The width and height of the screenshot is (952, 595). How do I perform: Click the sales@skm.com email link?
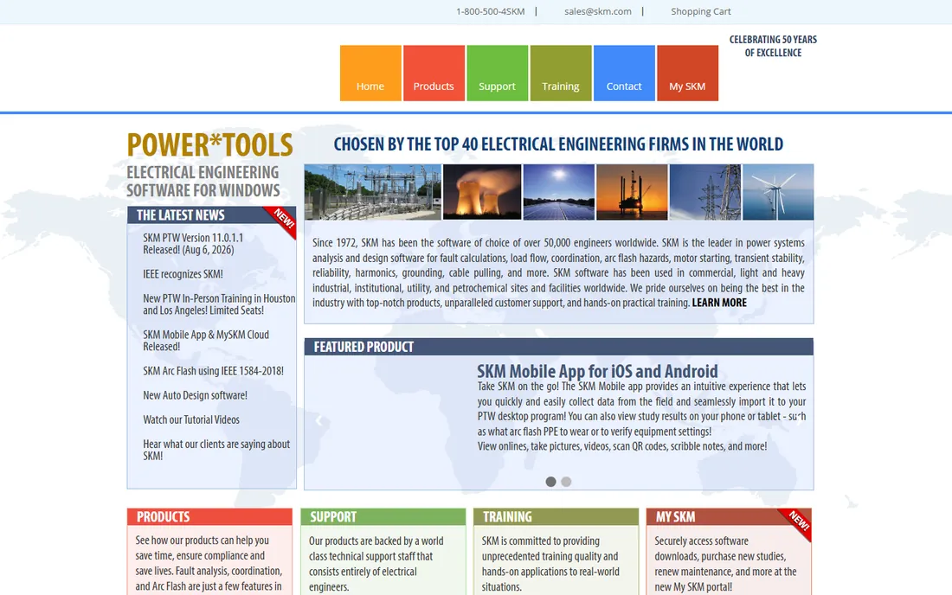[x=598, y=11]
